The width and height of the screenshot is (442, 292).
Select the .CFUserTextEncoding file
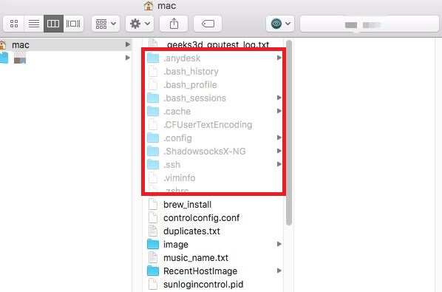(213, 124)
